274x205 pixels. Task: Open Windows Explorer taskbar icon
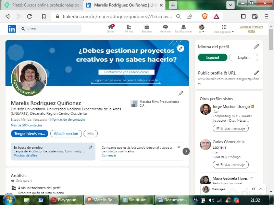(27, 200)
